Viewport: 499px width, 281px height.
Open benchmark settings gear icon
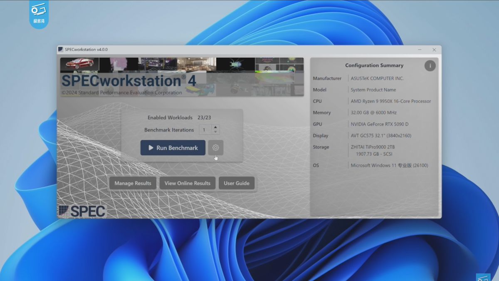[215, 148]
